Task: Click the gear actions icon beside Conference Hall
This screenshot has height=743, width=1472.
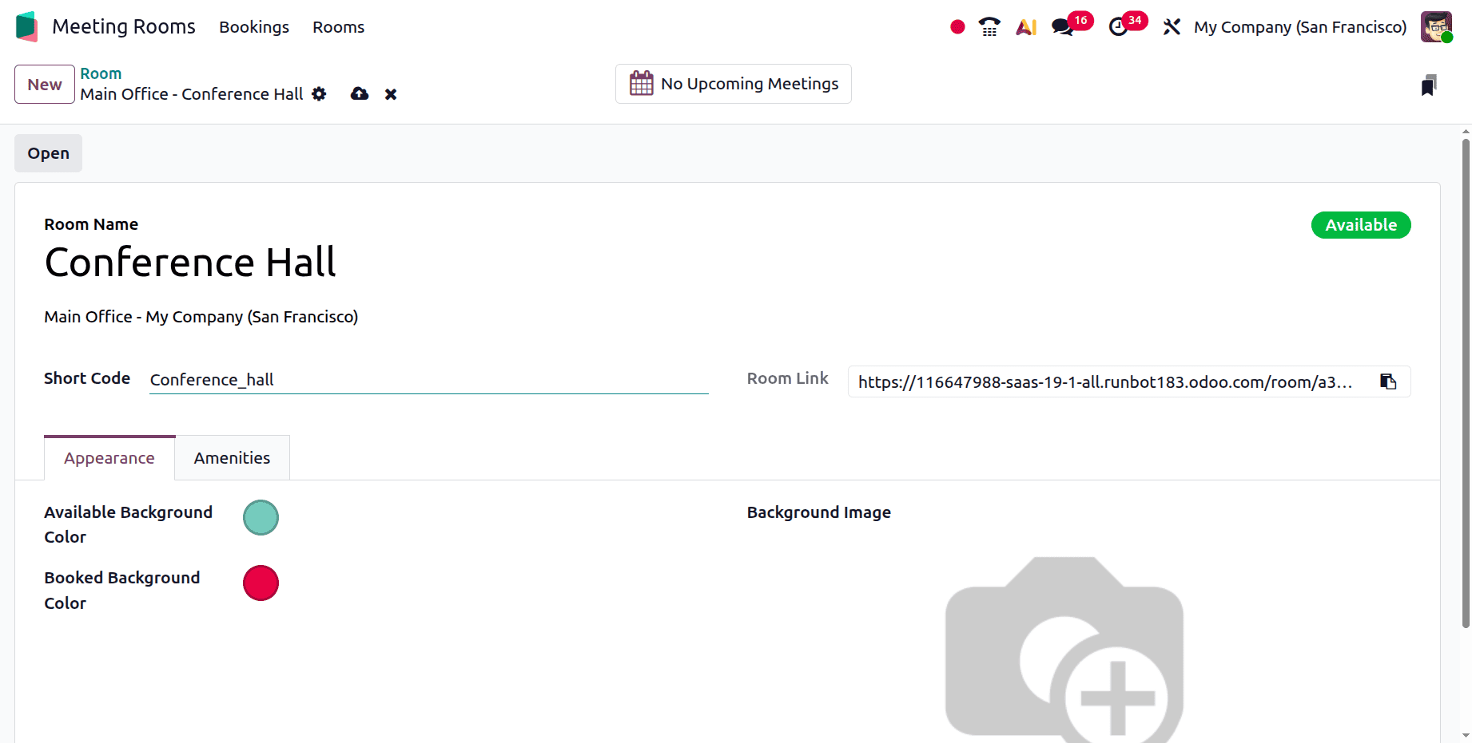Action: (319, 94)
